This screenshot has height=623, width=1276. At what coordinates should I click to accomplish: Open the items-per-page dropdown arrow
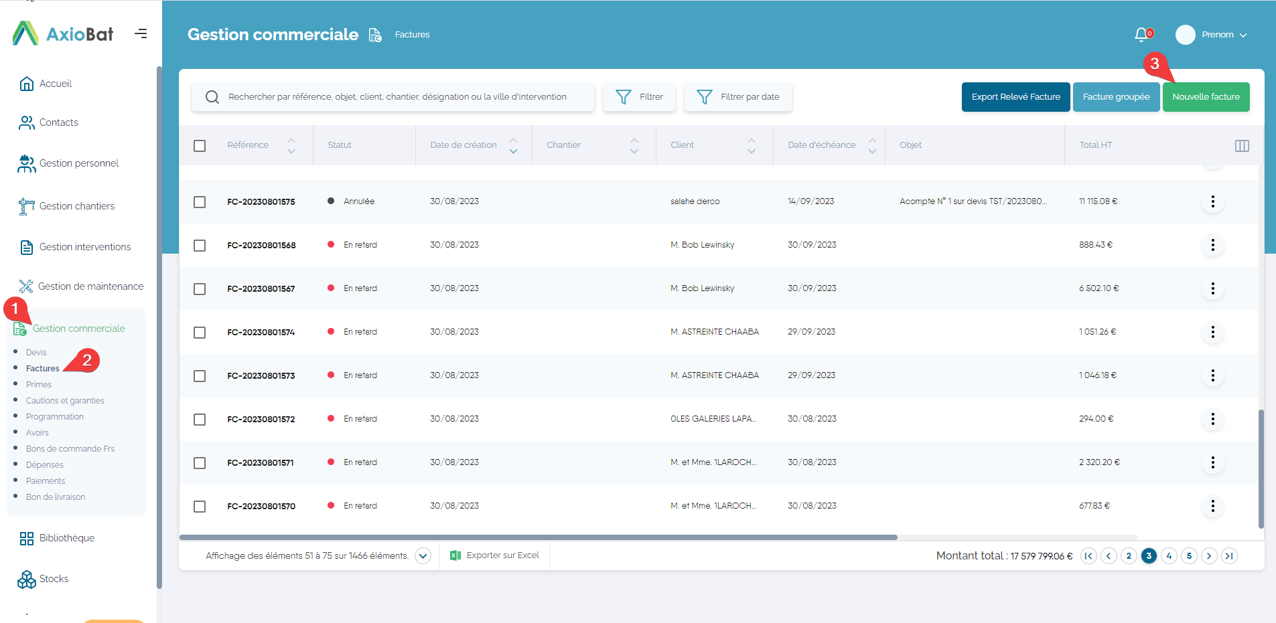tap(423, 556)
